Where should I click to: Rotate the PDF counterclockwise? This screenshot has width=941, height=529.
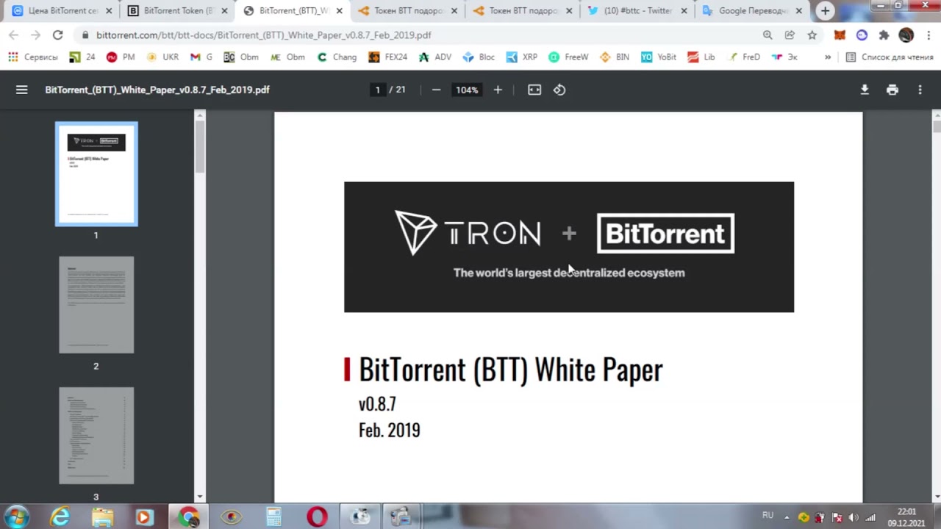coord(559,90)
